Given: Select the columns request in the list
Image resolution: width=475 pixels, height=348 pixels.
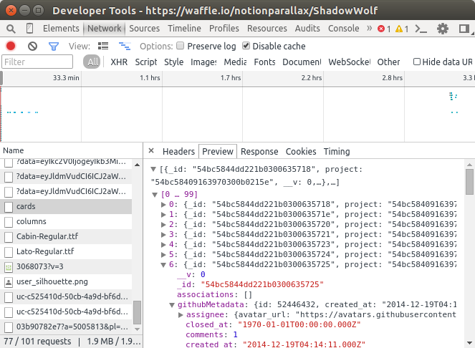Looking at the screenshot, I should (31, 222).
